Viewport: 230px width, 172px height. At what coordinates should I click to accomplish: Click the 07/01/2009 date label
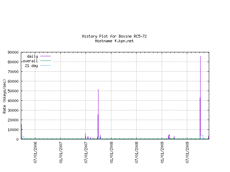(187, 152)
